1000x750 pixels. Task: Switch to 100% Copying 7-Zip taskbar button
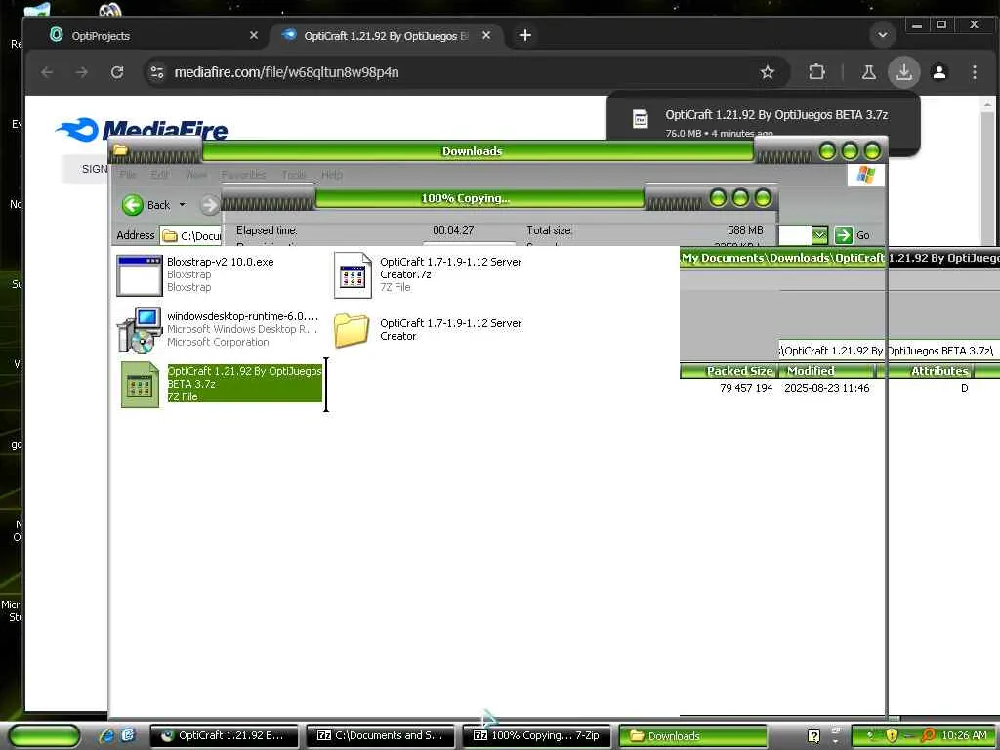(536, 735)
